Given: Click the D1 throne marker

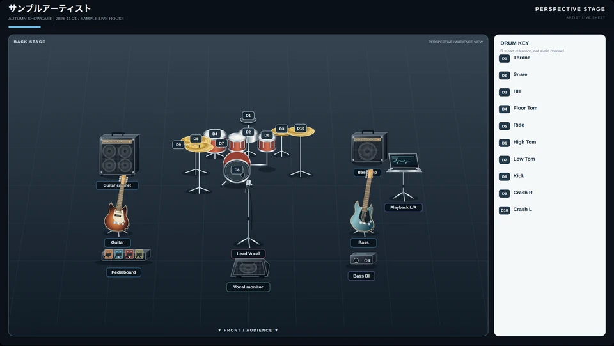Looking at the screenshot, I should [x=248, y=116].
